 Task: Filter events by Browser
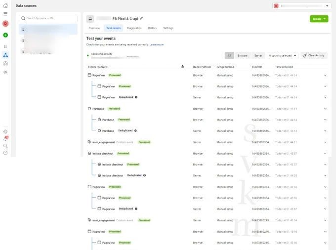tap(242, 56)
